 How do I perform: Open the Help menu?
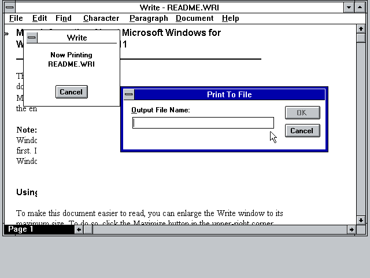[x=231, y=18]
